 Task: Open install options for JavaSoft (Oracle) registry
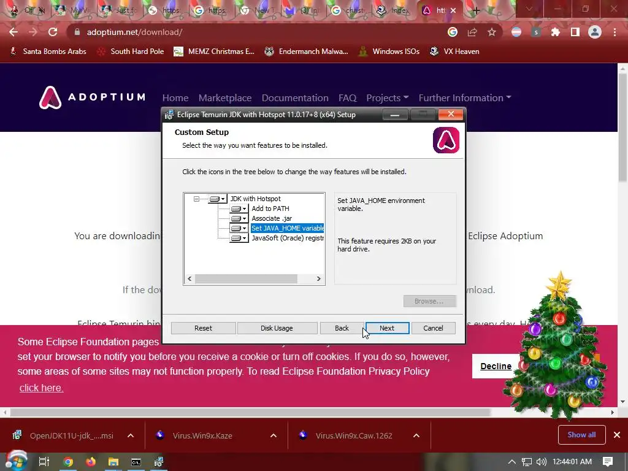coord(239,239)
